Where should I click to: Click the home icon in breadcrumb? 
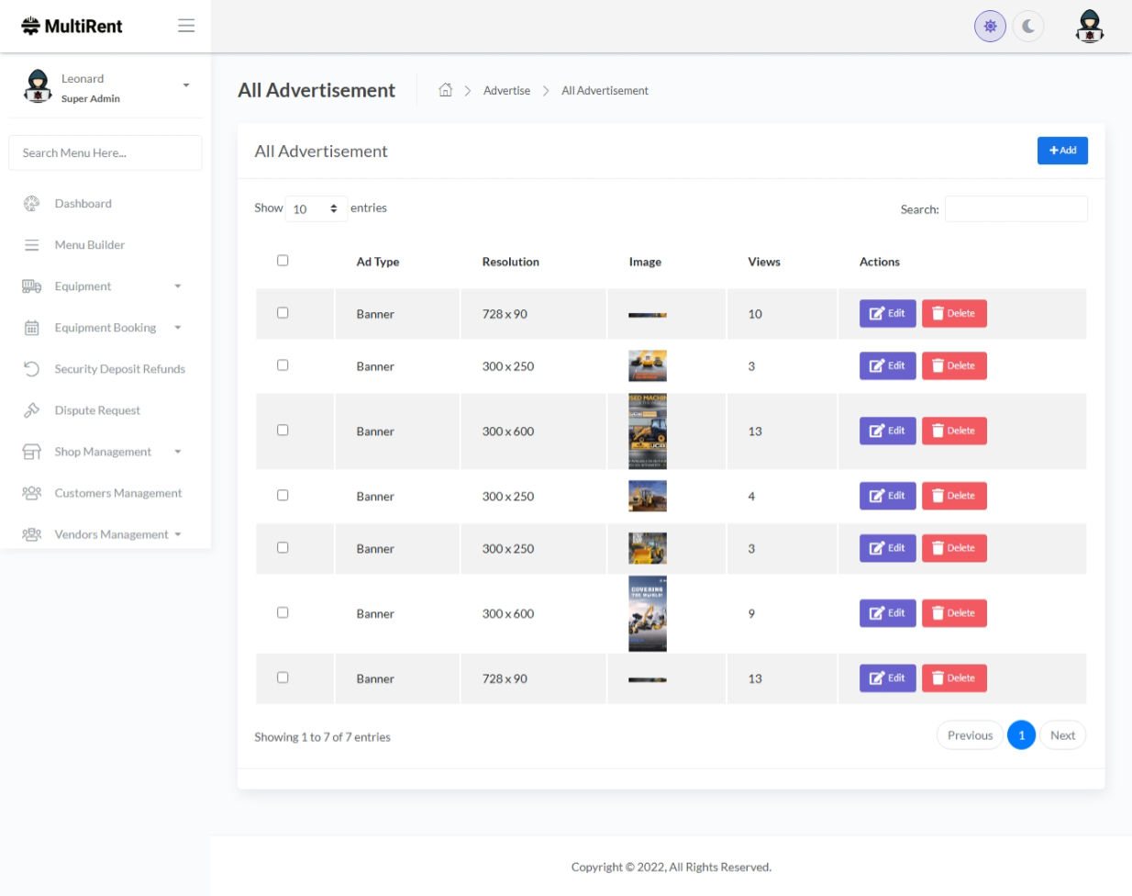tap(445, 90)
